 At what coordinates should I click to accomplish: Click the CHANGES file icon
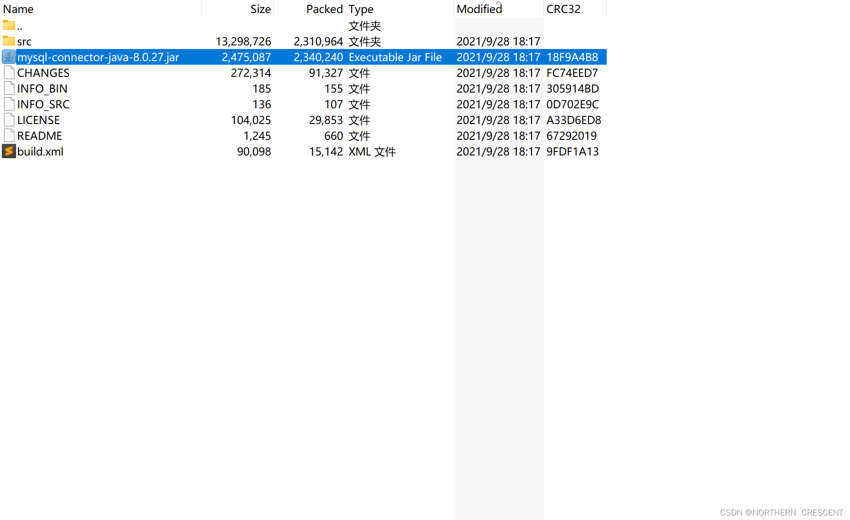pyautogui.click(x=9, y=73)
